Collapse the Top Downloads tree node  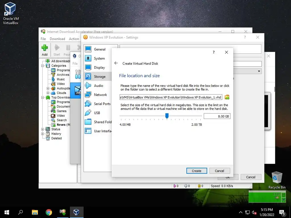[43, 98]
